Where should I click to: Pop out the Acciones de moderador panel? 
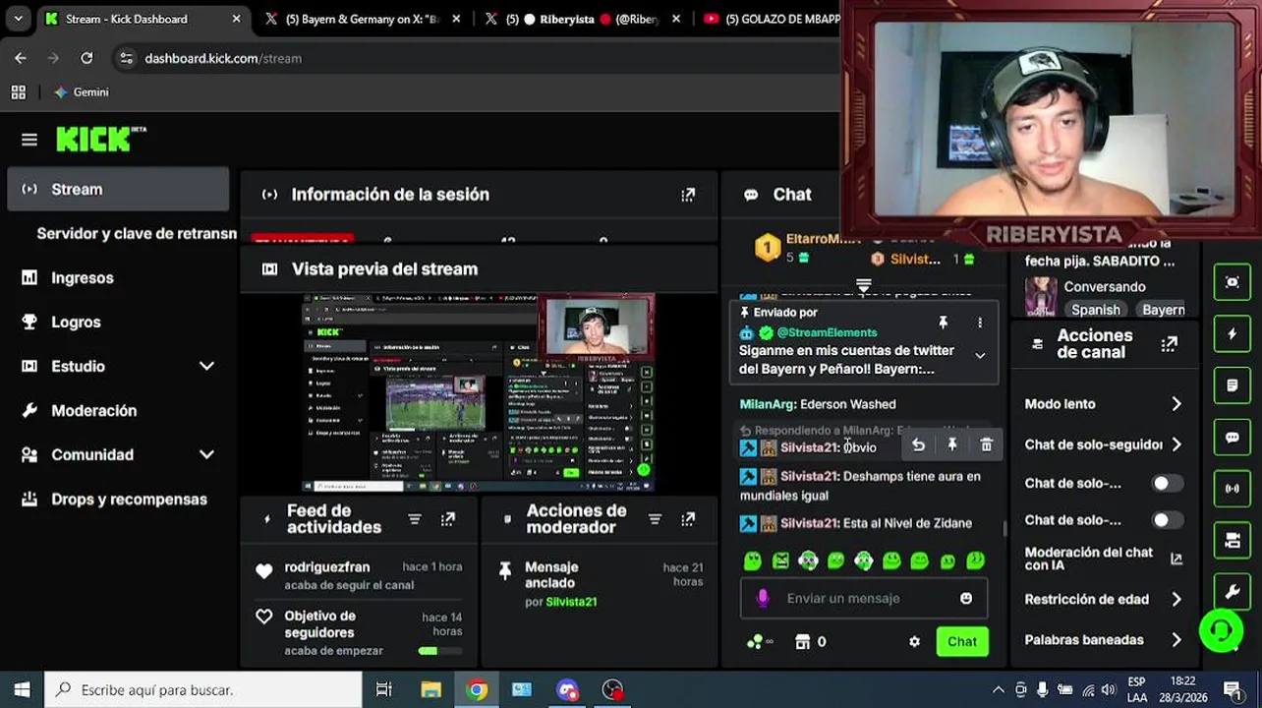point(688,519)
